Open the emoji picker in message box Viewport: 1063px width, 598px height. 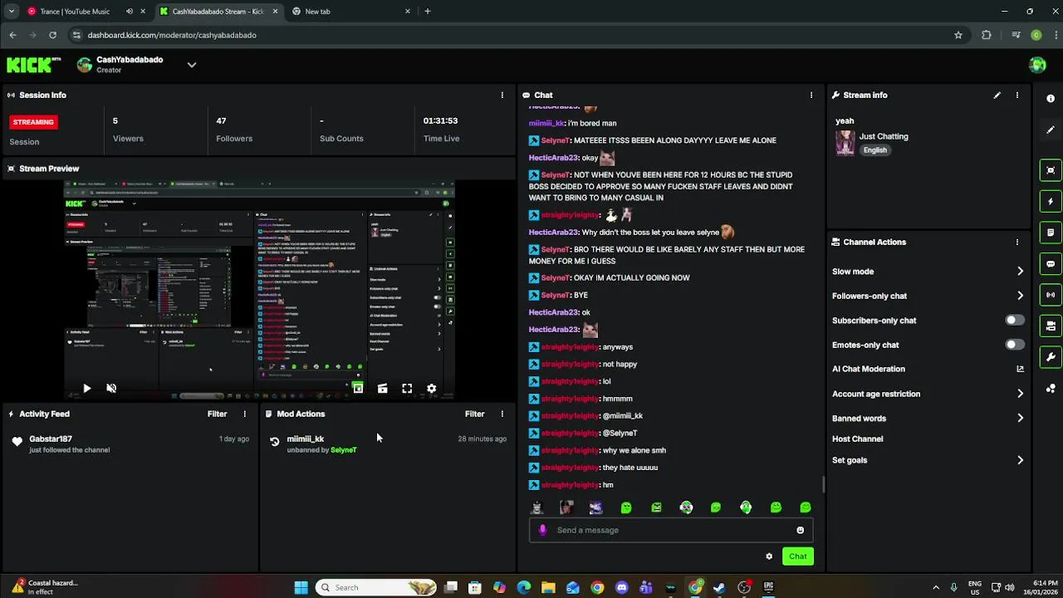pos(801,530)
